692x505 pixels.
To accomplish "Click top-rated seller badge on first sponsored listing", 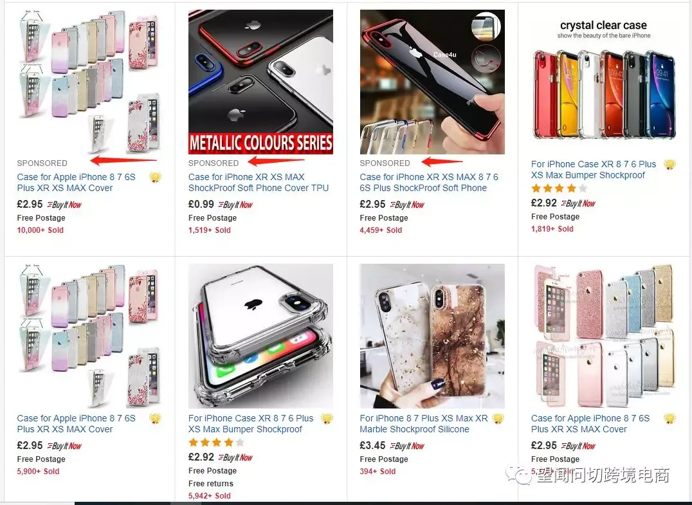I will coord(155,177).
